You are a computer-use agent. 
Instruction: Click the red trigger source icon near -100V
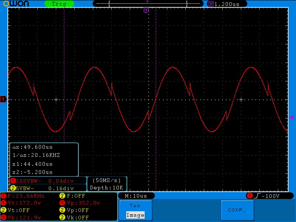coord(250,196)
